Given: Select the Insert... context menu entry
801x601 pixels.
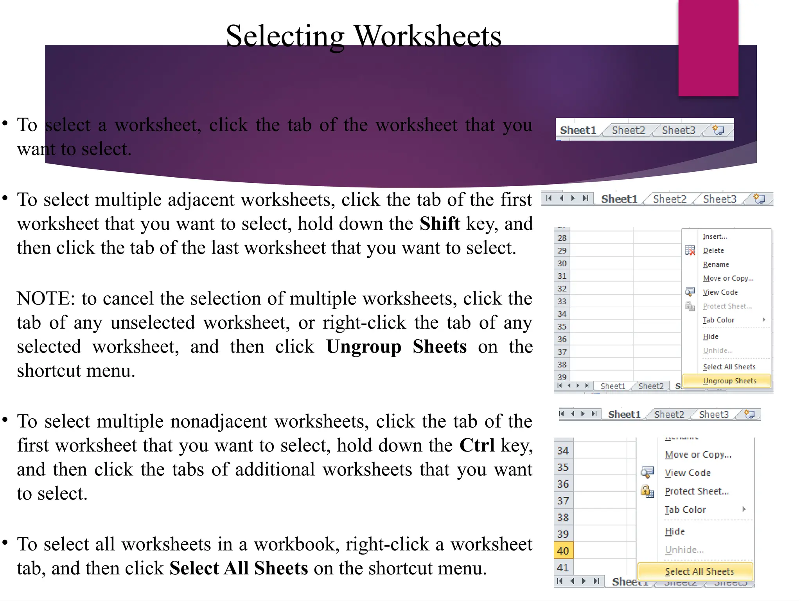Looking at the screenshot, I should [x=715, y=237].
